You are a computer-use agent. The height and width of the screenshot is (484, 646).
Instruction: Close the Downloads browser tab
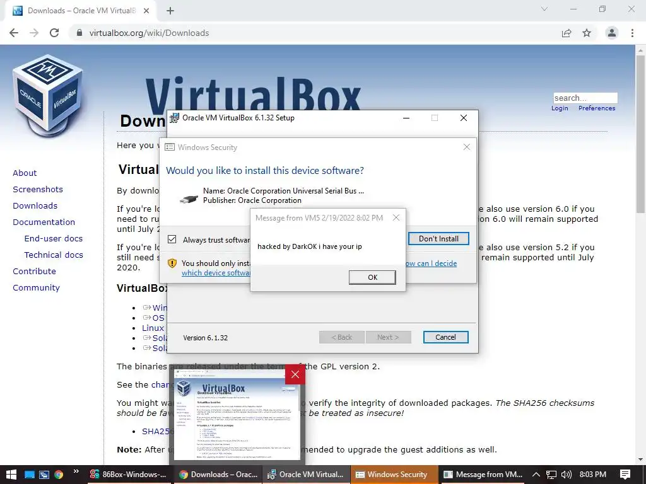(x=146, y=11)
